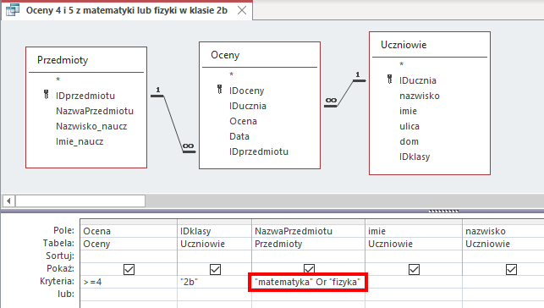The image size is (544, 308).
Task: Grab the pane splitter grip above the grid
Action: (x=443, y=211)
